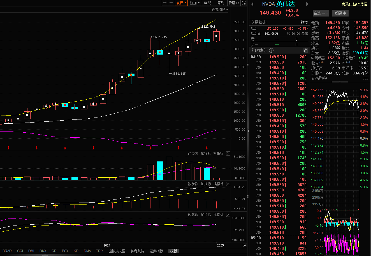This screenshot has height=256, width=371.
Task: Select the KD indicator tab
Action: [76, 251]
